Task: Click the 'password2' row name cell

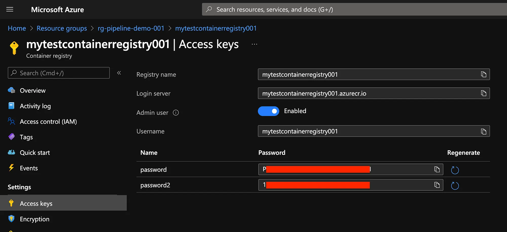Action: (x=155, y=185)
